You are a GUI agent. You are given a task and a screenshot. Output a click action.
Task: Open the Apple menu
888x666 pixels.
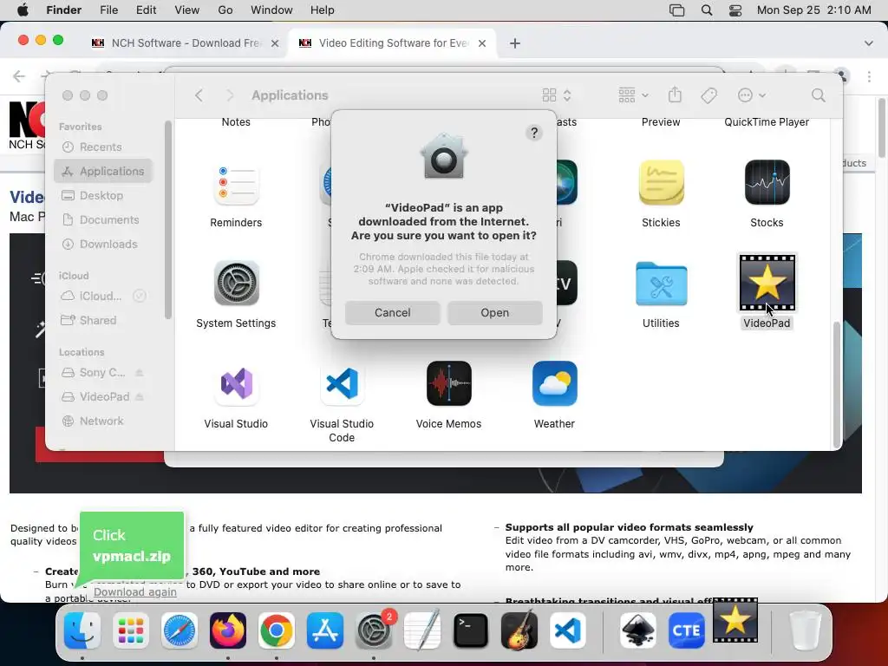tap(23, 10)
